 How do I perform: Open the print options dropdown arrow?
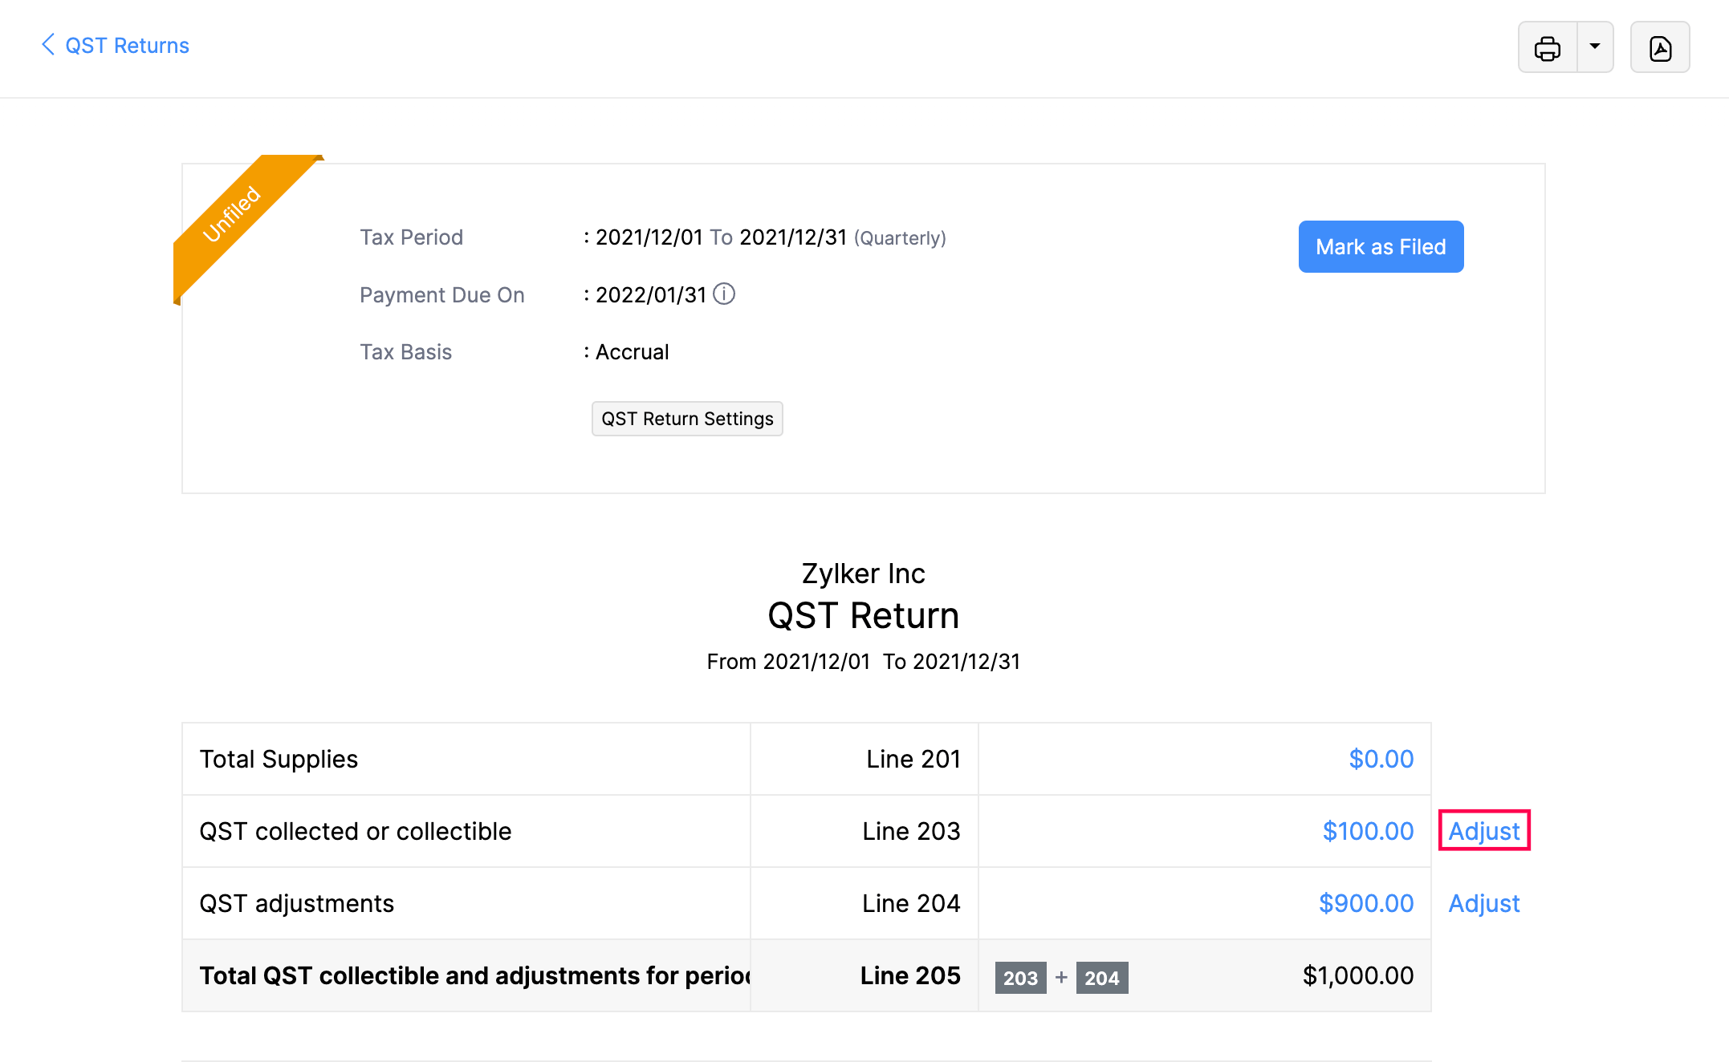1595,47
